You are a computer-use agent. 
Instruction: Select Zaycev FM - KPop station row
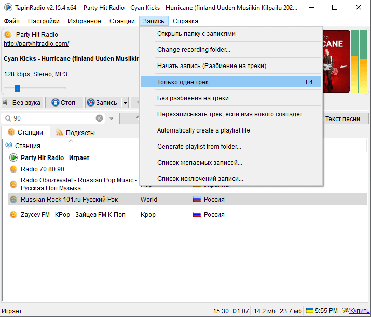pyautogui.click(x=187, y=215)
